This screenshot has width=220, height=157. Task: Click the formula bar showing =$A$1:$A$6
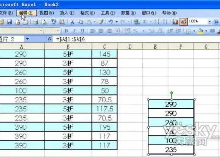point(136,39)
